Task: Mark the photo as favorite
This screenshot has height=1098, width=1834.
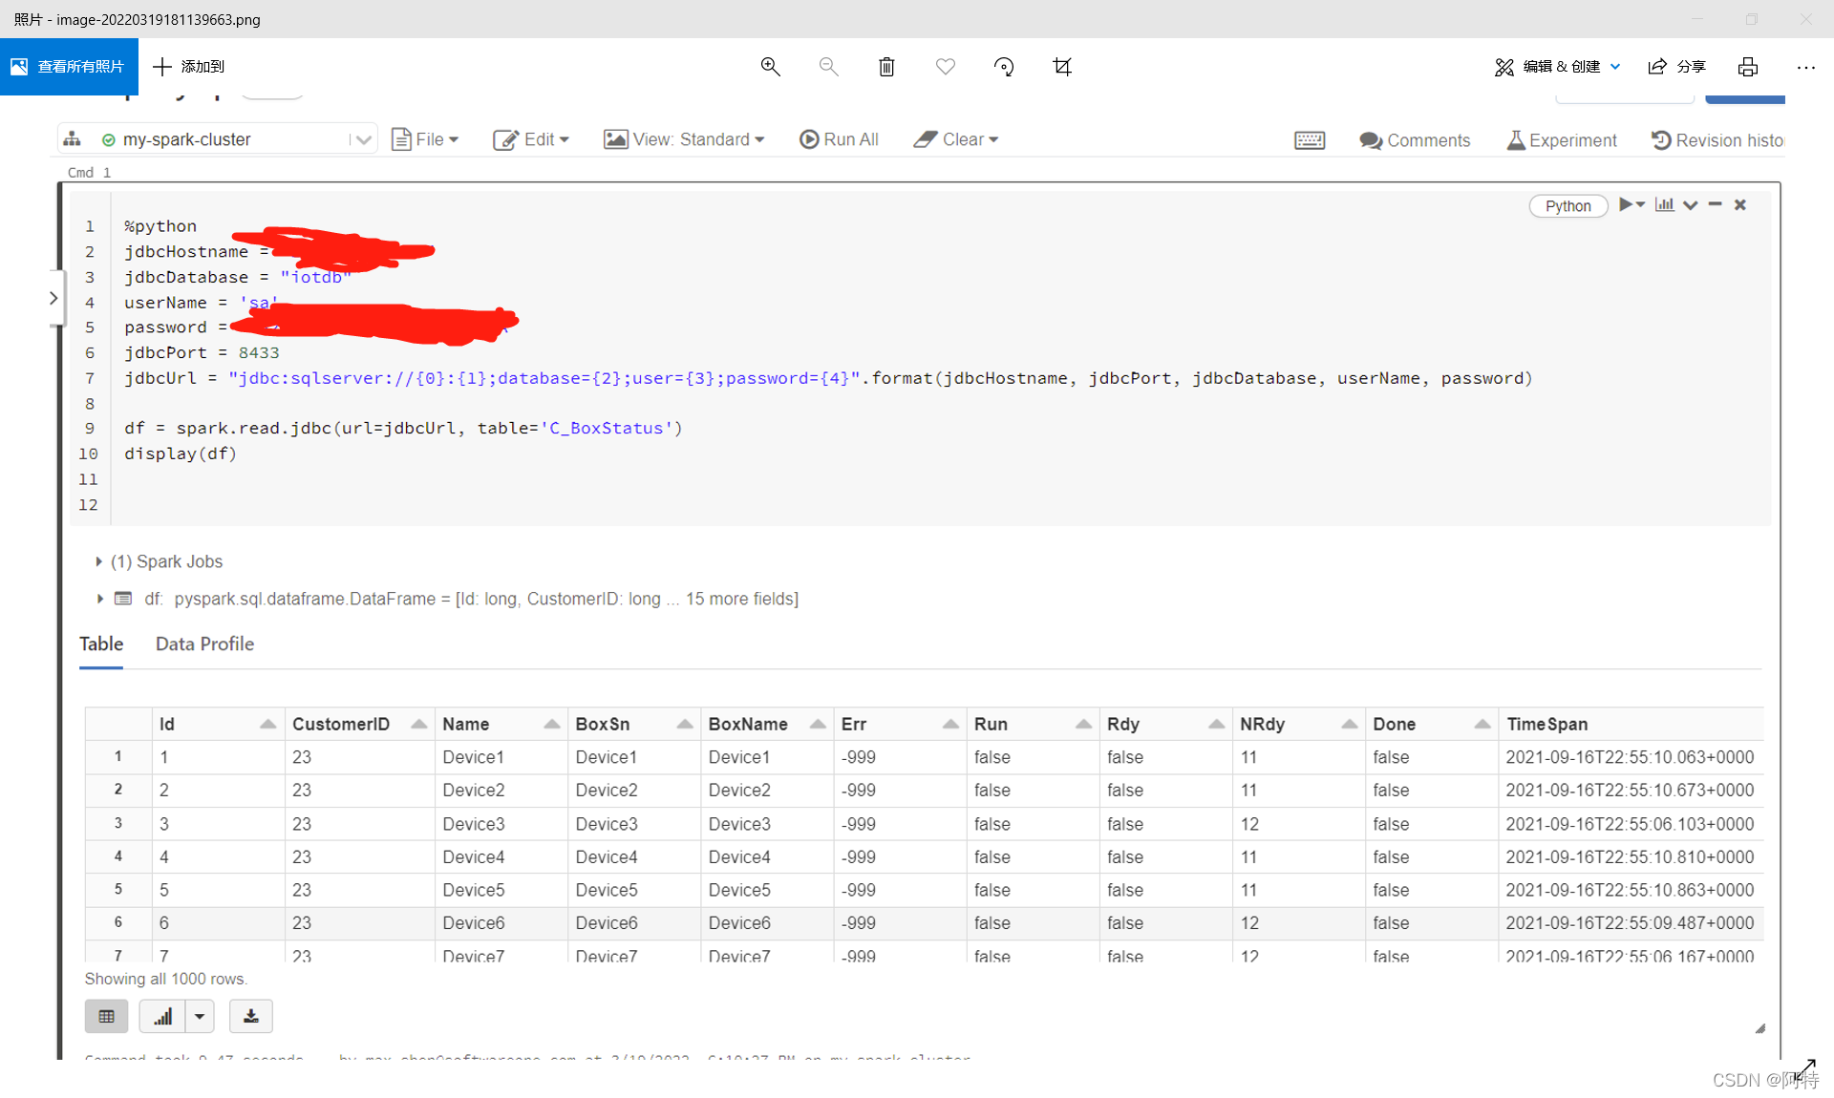Action: coord(945,67)
